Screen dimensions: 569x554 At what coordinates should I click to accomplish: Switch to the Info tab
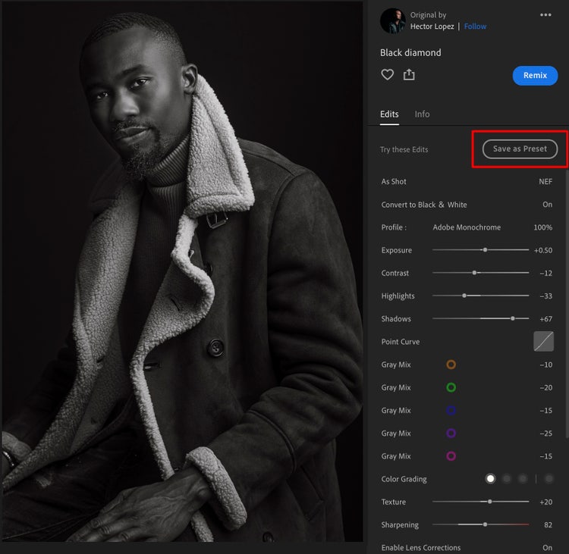click(422, 114)
